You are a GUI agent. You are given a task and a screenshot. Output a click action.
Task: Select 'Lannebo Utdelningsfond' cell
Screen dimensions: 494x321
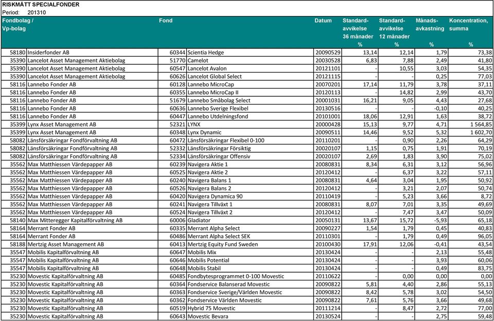point(250,117)
